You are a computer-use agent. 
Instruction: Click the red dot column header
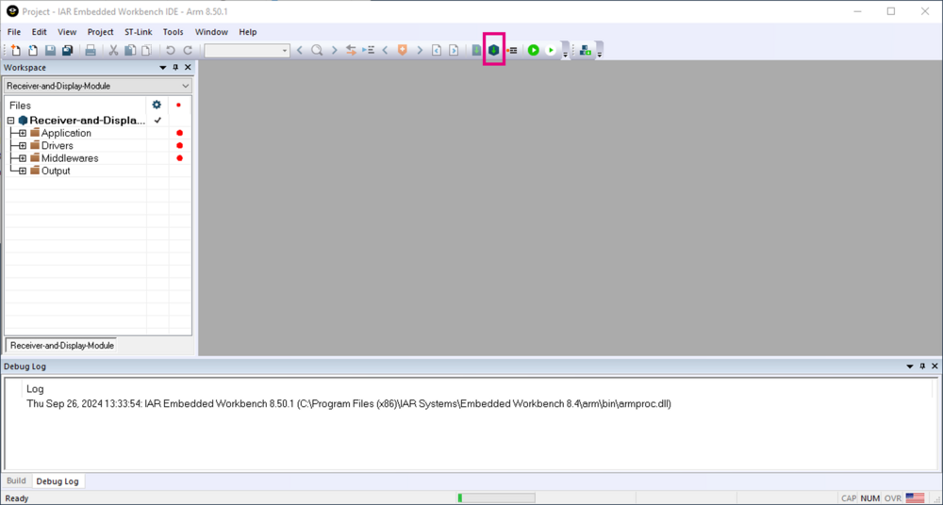click(x=178, y=106)
